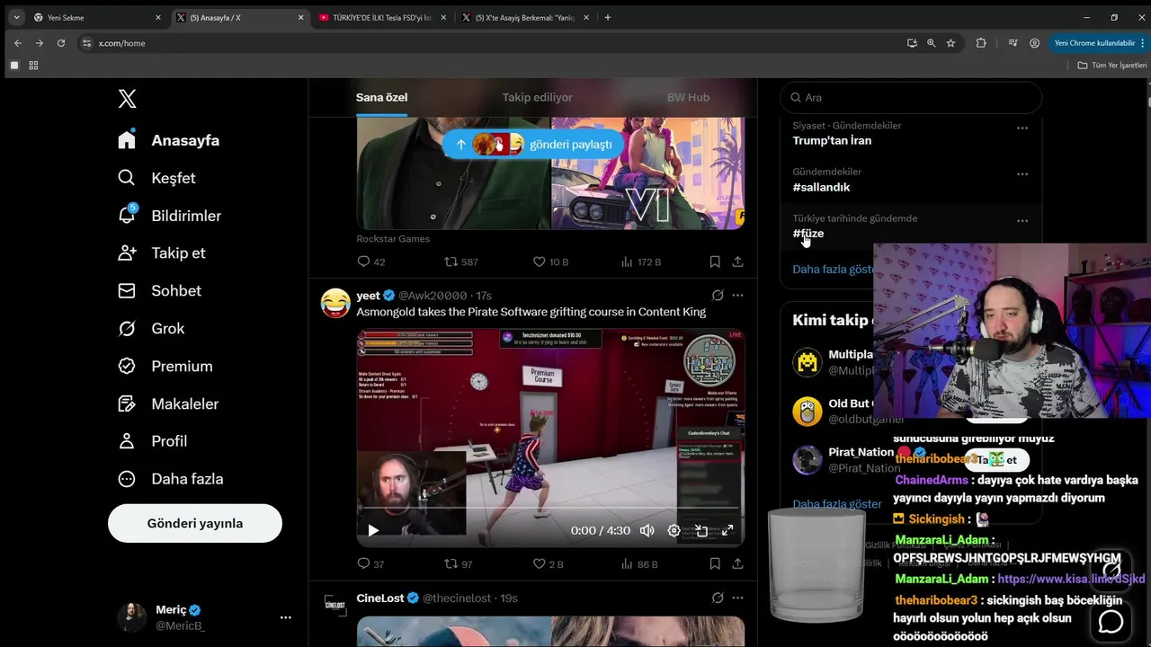
Task: Bookmark this page with the star icon
Action: (950, 42)
